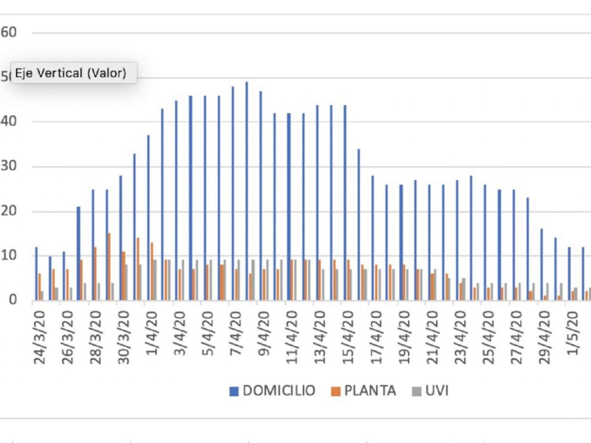
Task: Click the first blue bar at 24/3/20
Action: 36,273
